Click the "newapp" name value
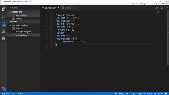Screen dimensions: 169x95 click(x=70, y=15)
